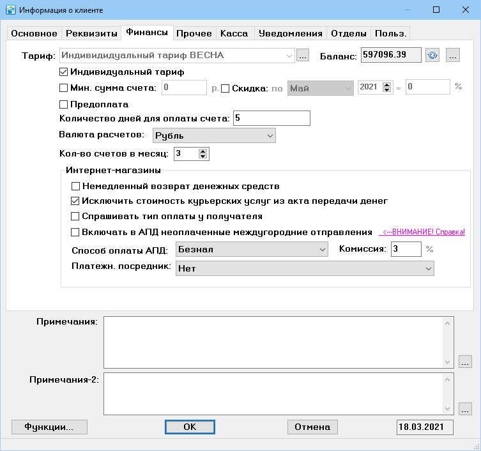
Task: Open the Отделы tab
Action: (349, 33)
